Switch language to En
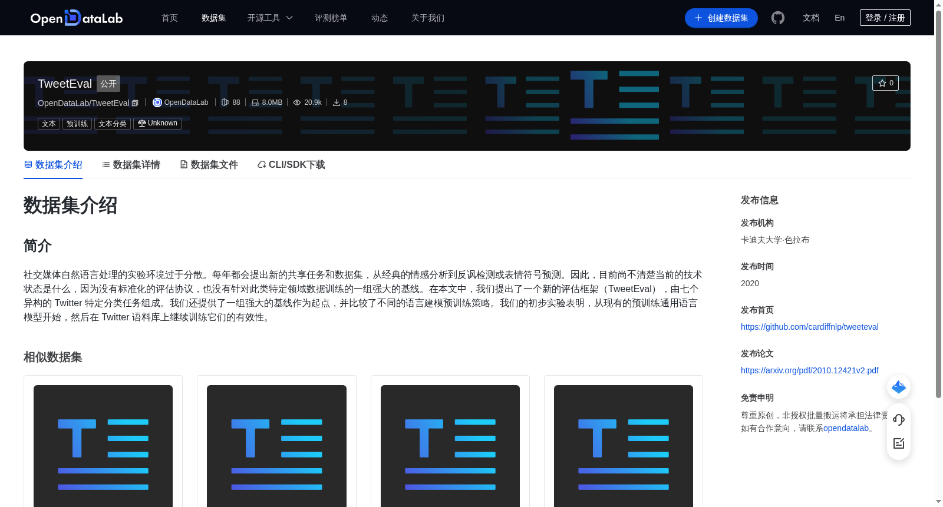Screen dimensions: 943x507 coord(840,18)
